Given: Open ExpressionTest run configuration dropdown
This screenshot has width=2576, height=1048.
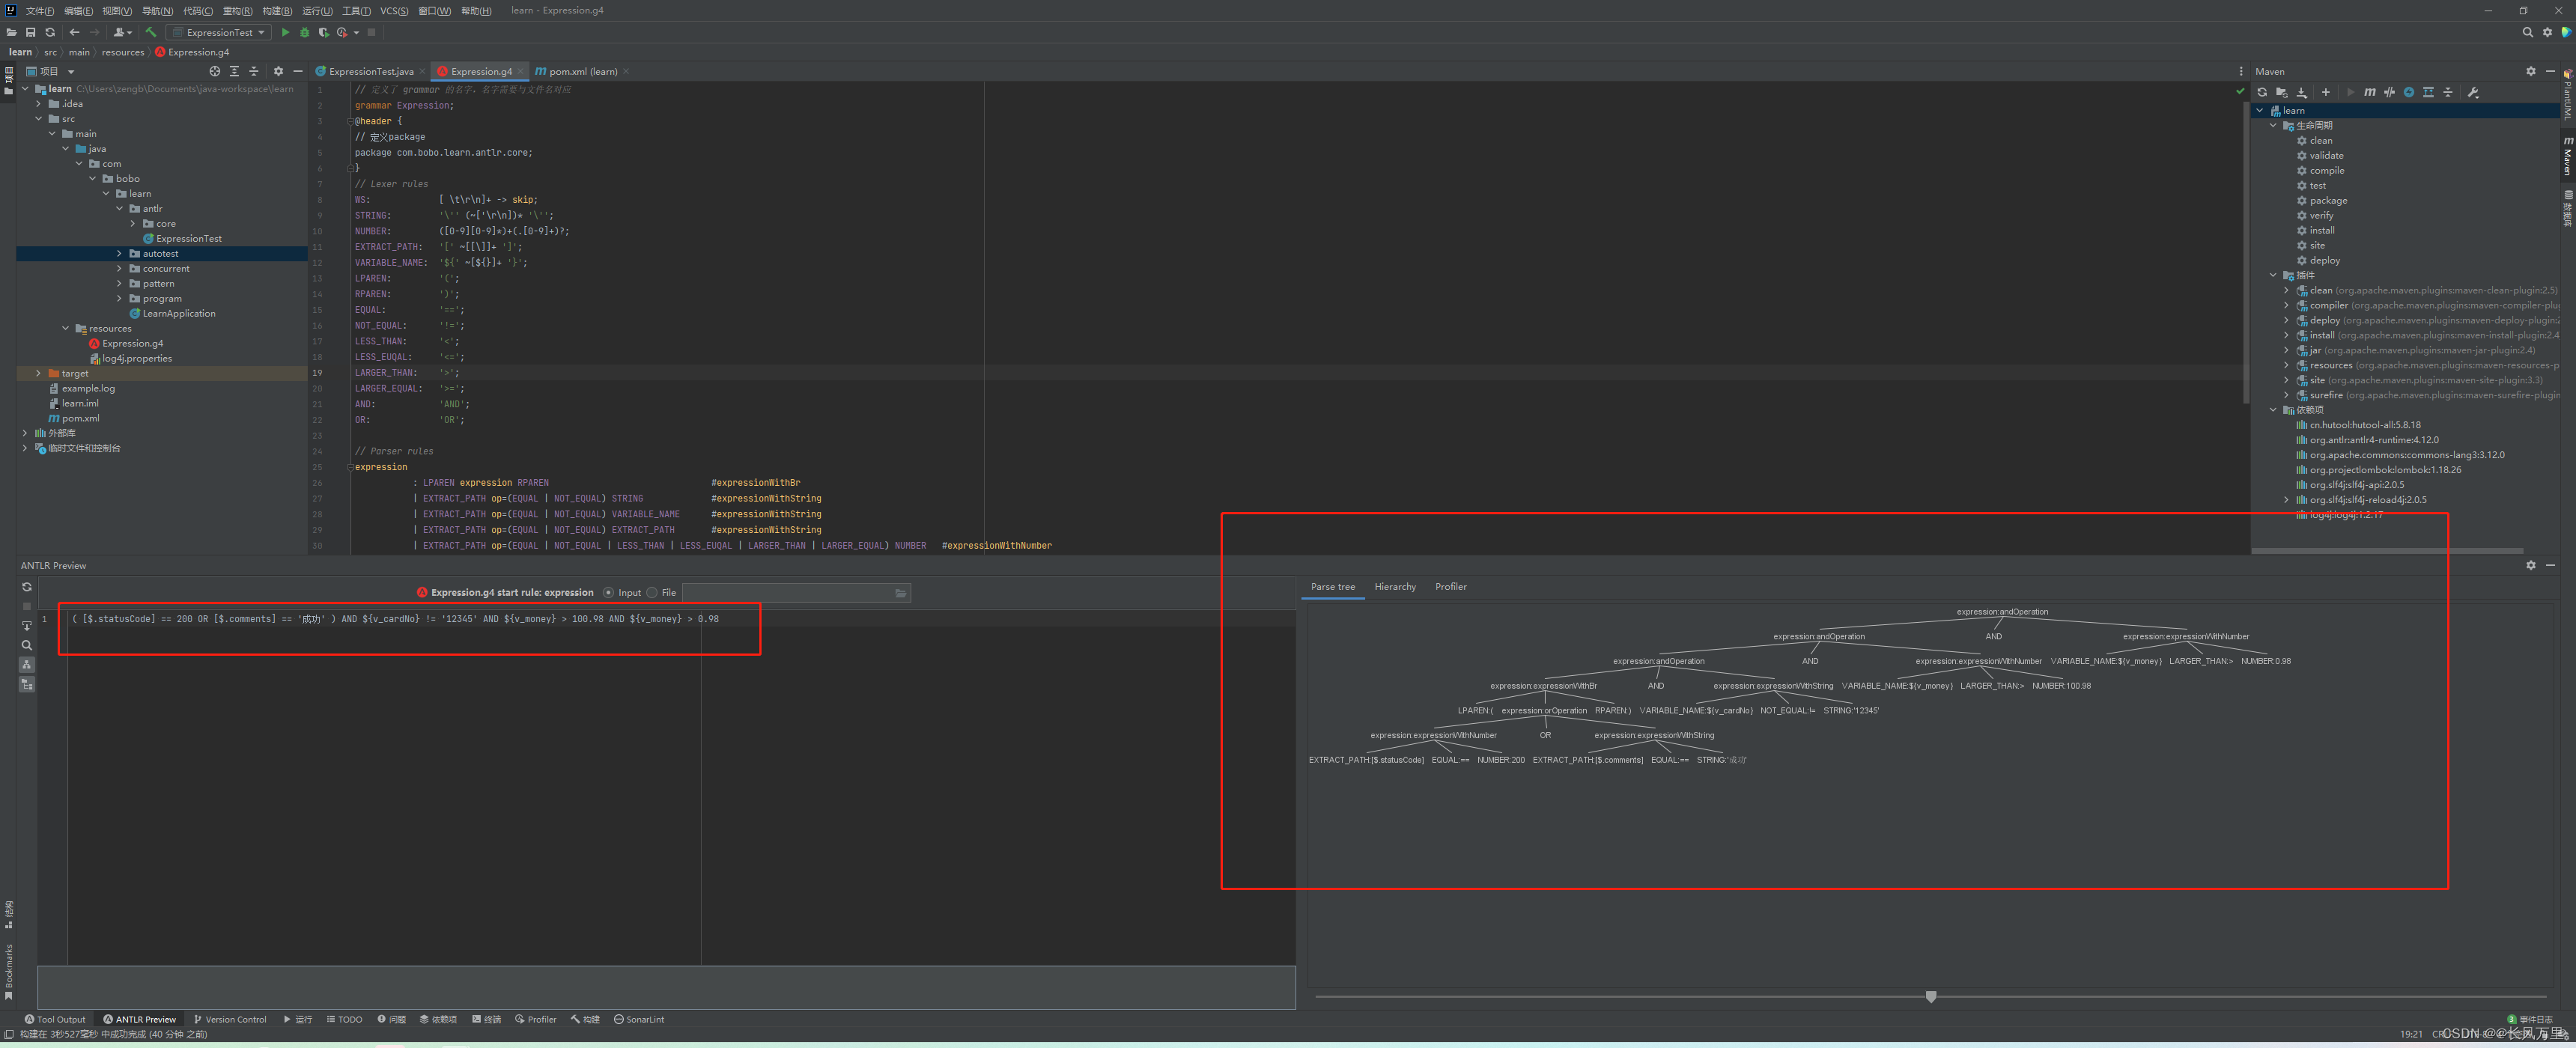Looking at the screenshot, I should [x=219, y=32].
